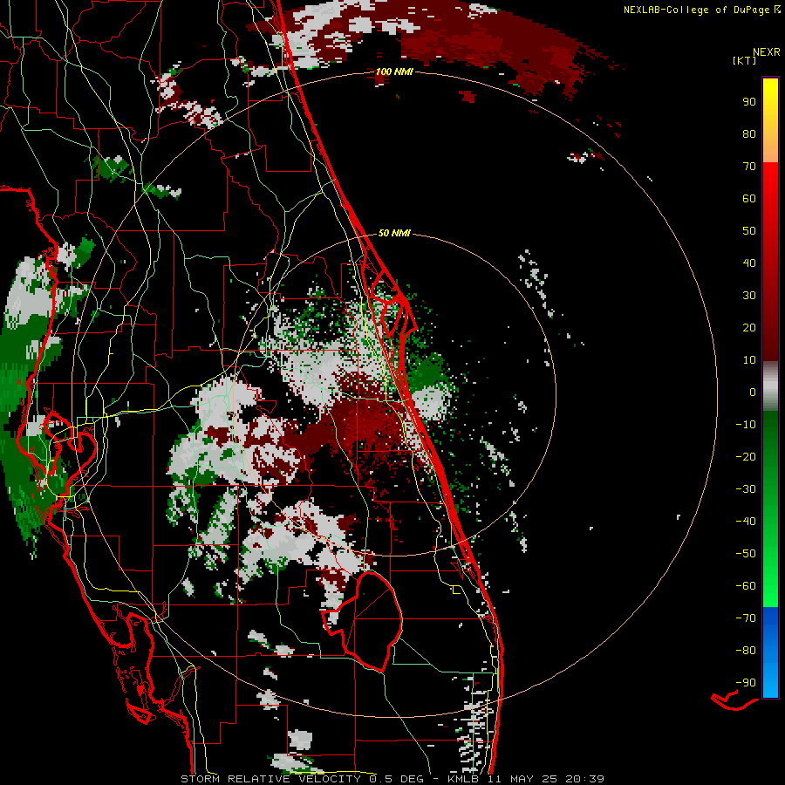Click the -80 value on the velocity scale
This screenshot has width=785, height=785.
coord(746,651)
